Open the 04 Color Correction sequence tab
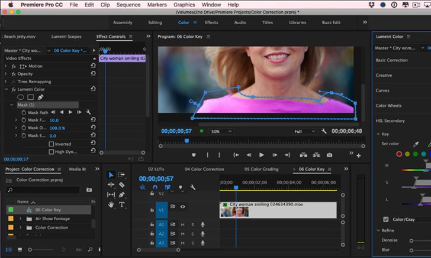This screenshot has height=258, width=431. click(x=204, y=169)
